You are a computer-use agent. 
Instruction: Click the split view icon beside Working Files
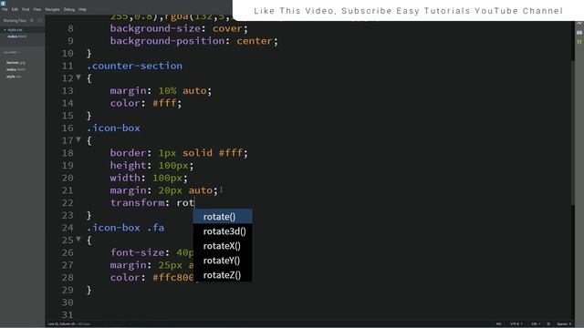[39, 20]
